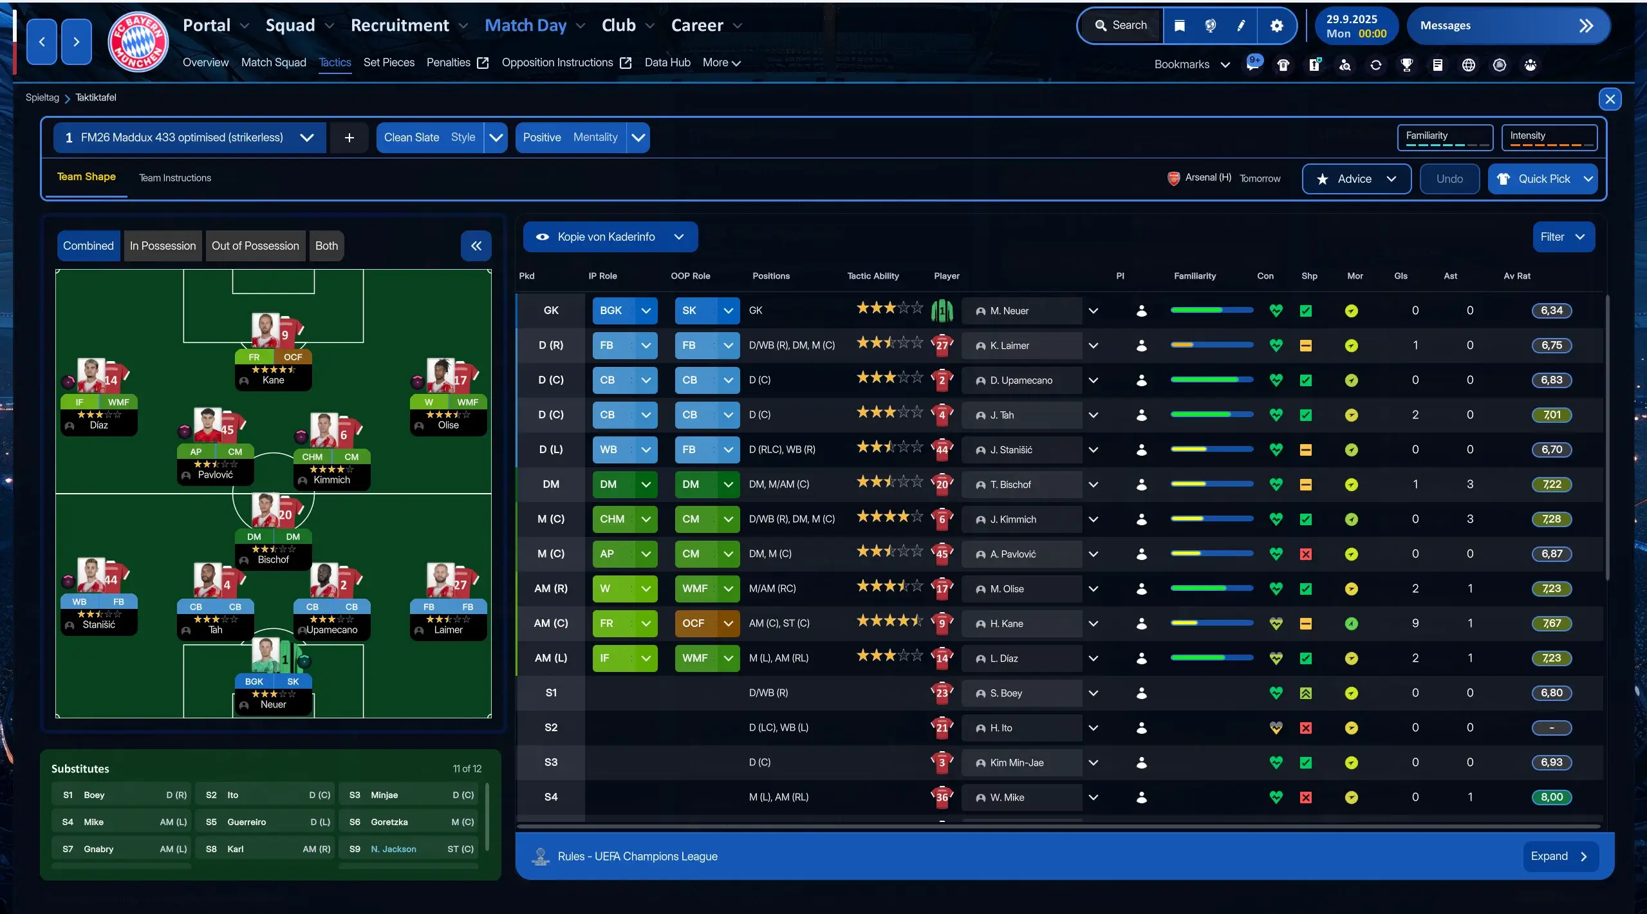Expand the UEFA Champions League rules

pyautogui.click(x=1560, y=856)
